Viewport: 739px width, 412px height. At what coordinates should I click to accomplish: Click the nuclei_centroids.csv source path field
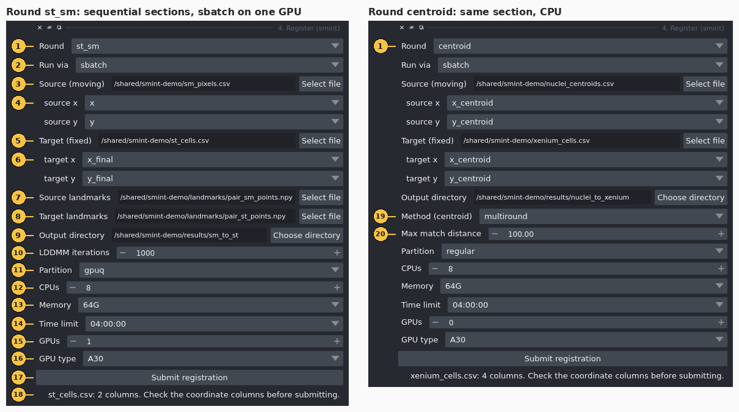pyautogui.click(x=577, y=84)
